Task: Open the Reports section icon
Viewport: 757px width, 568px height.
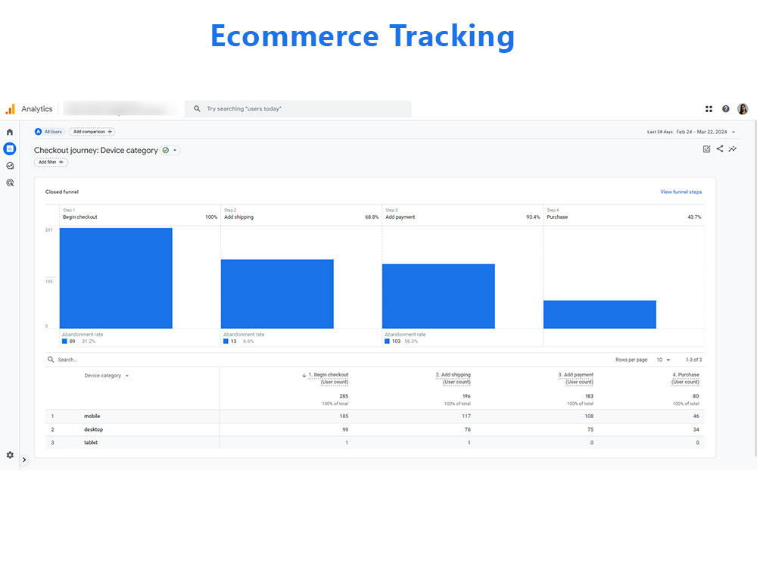Action: pyautogui.click(x=10, y=148)
